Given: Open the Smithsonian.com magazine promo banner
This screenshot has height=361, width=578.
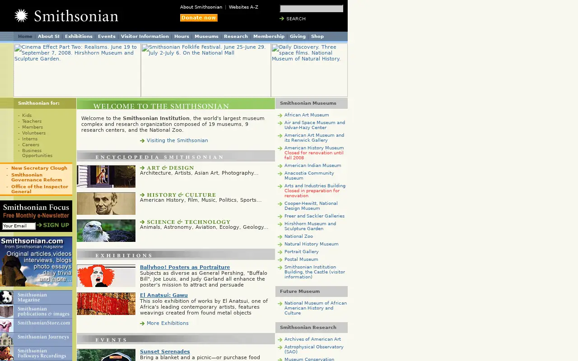Looking at the screenshot, I should (x=36, y=262).
